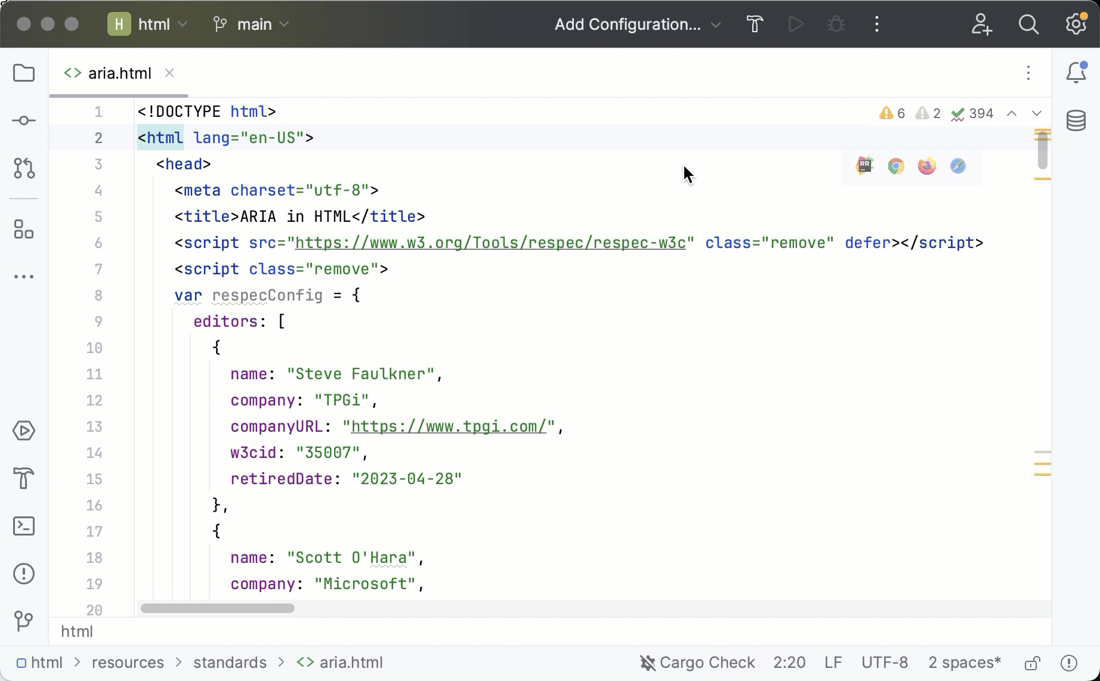The height and width of the screenshot is (681, 1100).
Task: Open the notifications bell
Action: point(1076,73)
